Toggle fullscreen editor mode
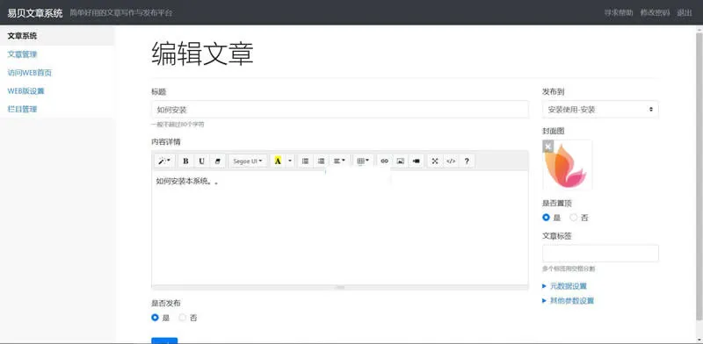This screenshot has width=703, height=344. 435,161
